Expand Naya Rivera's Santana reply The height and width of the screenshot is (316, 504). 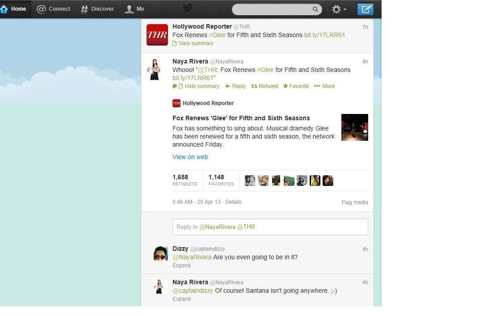[x=181, y=299]
